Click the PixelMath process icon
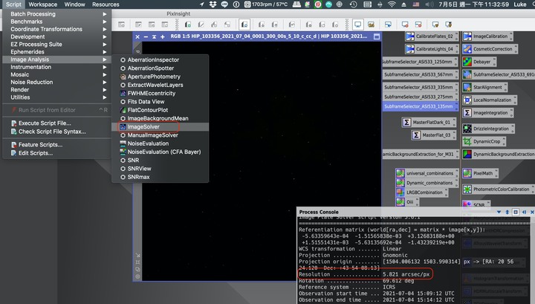535x304 pixels. tap(480, 173)
